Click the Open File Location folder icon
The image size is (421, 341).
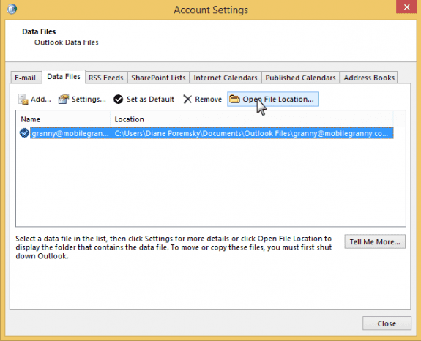pyautogui.click(x=234, y=99)
